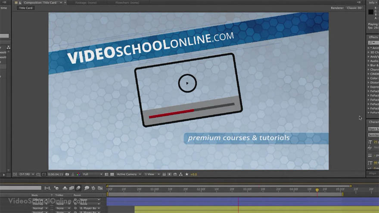
Task: Open the Info panel tab
Action: pos(372,3)
